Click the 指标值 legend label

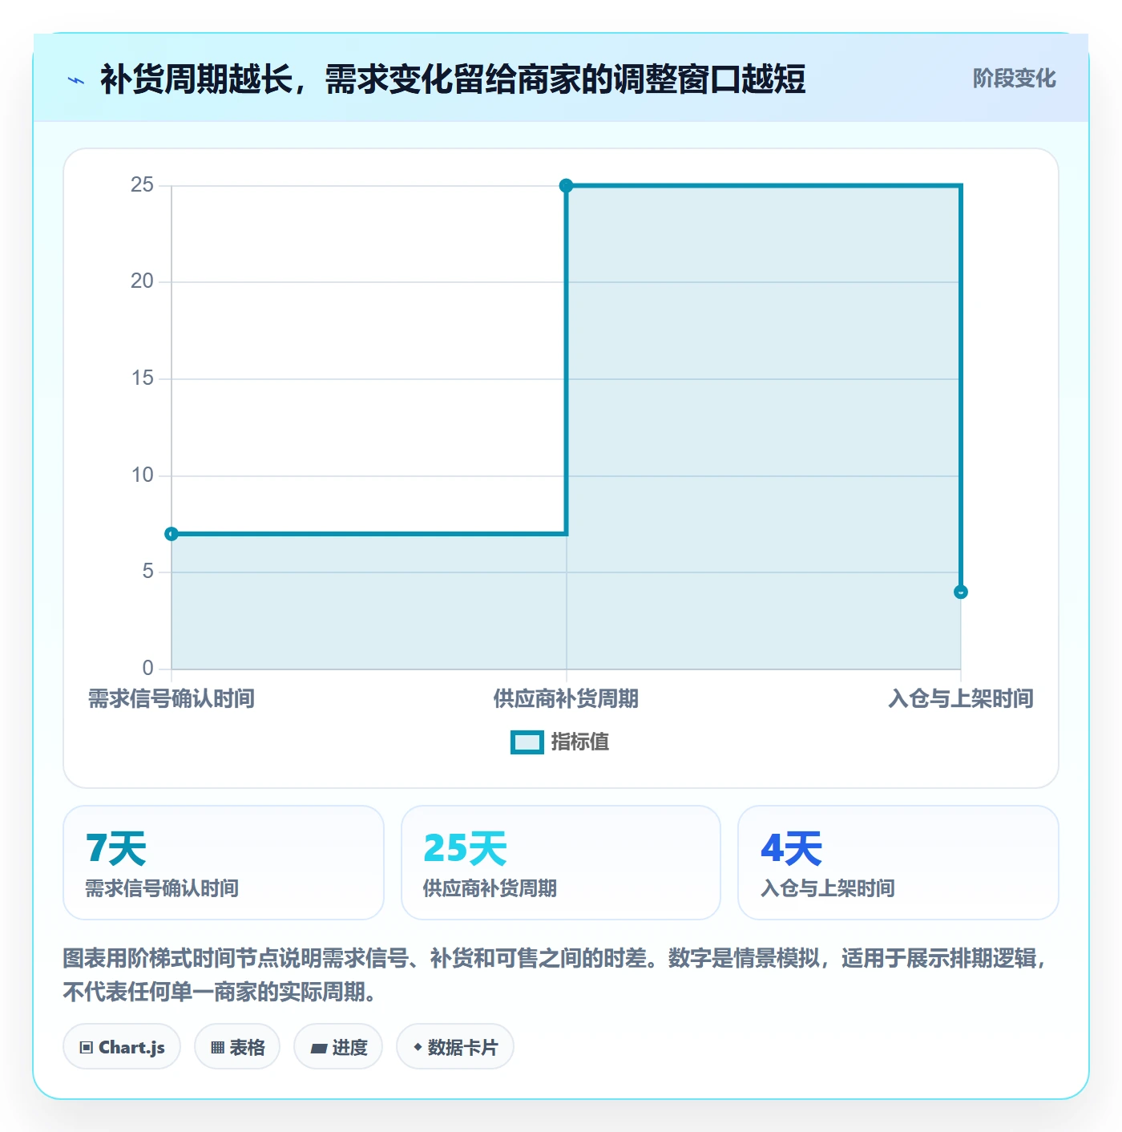tap(580, 742)
